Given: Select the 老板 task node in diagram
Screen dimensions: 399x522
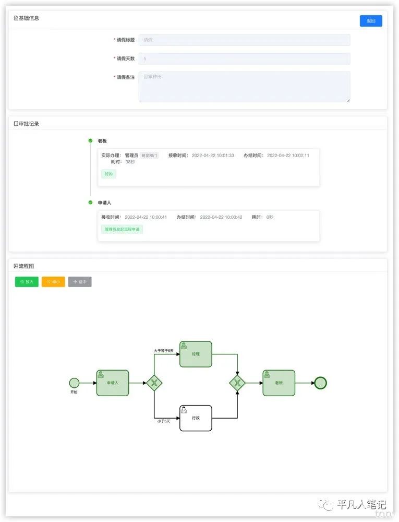Looking at the screenshot, I should pos(279,383).
